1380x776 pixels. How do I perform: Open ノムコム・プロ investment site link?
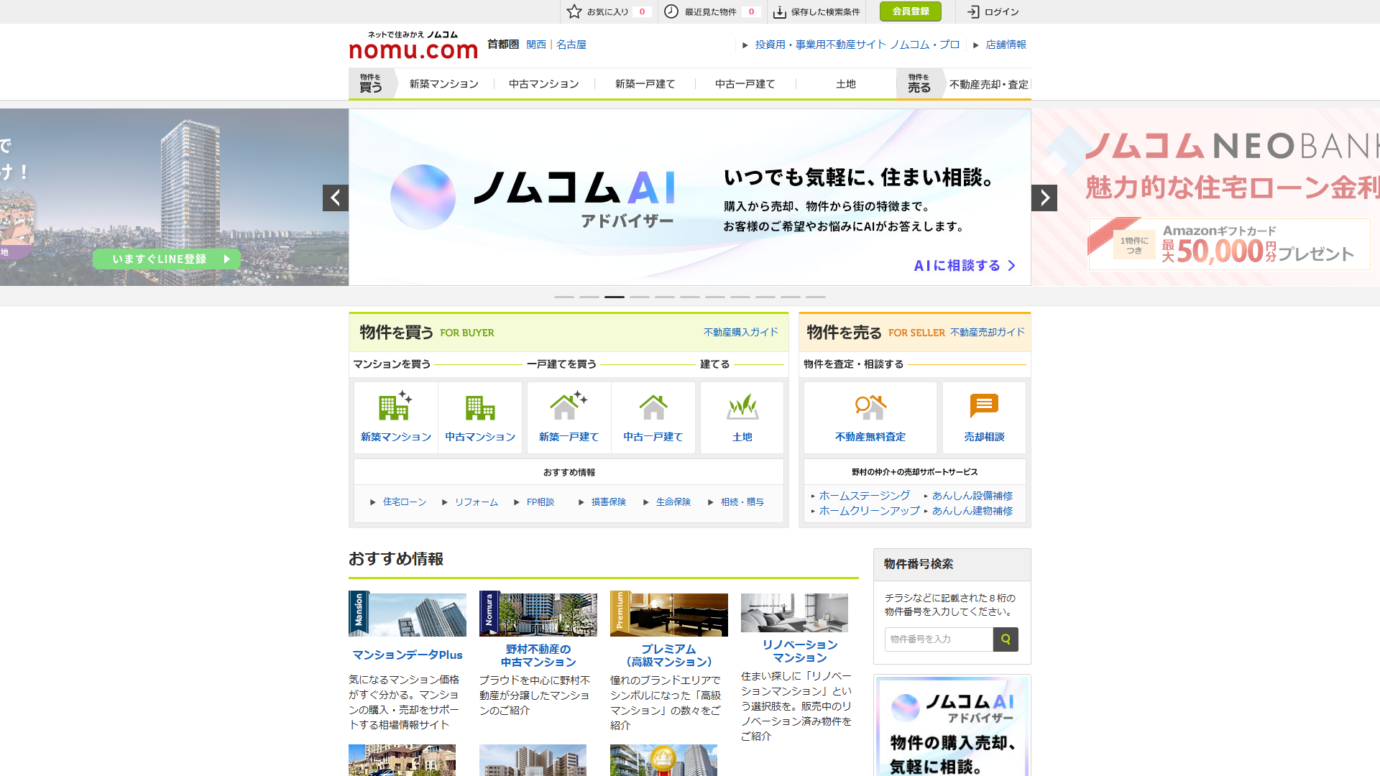pos(857,45)
